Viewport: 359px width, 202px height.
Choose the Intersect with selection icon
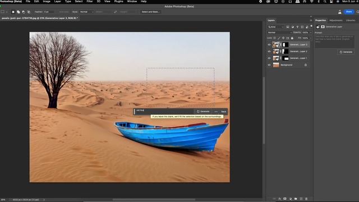click(x=29, y=12)
